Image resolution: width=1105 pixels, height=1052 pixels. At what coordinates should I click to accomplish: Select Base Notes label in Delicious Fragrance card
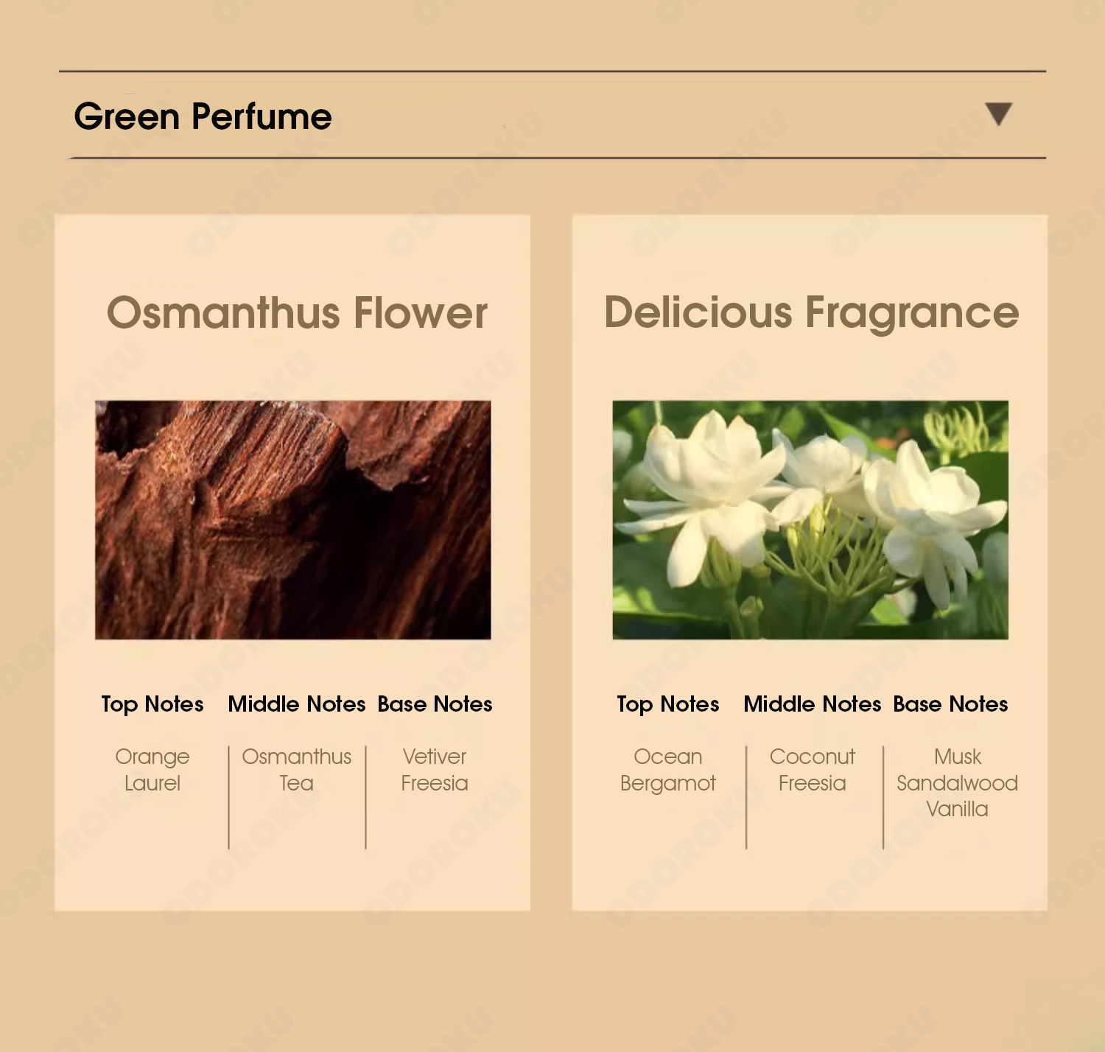pyautogui.click(x=950, y=704)
